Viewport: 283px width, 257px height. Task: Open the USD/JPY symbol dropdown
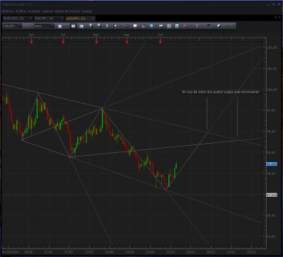[x=12, y=26]
